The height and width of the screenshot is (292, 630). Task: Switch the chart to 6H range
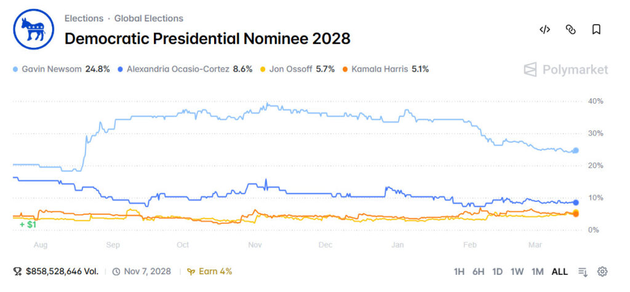click(x=478, y=271)
